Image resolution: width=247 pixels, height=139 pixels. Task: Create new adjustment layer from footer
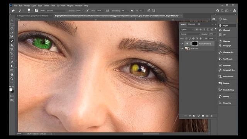[x=199, y=116]
